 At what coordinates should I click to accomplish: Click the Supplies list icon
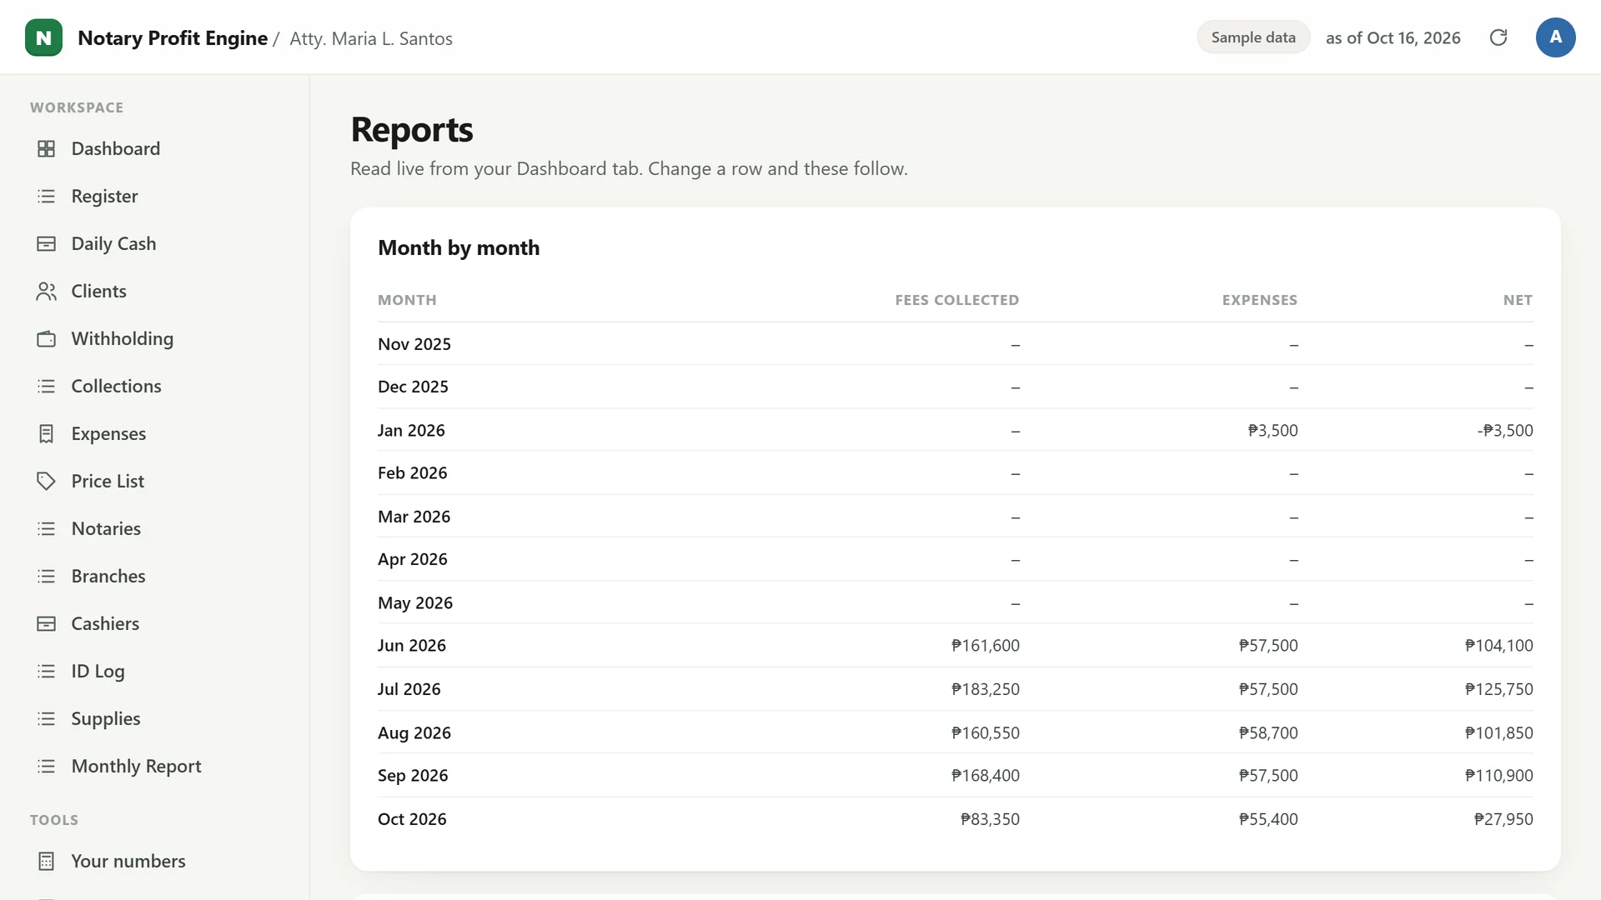coord(47,718)
